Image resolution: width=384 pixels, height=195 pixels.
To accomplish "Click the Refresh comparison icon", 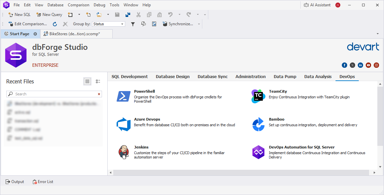I will pos(54,24).
